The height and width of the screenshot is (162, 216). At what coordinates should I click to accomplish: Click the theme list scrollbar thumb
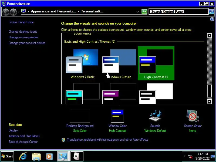click(209, 91)
